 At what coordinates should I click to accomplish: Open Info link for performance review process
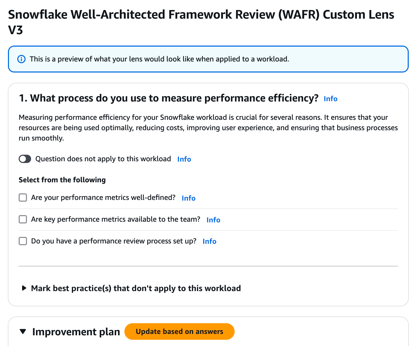click(x=209, y=241)
